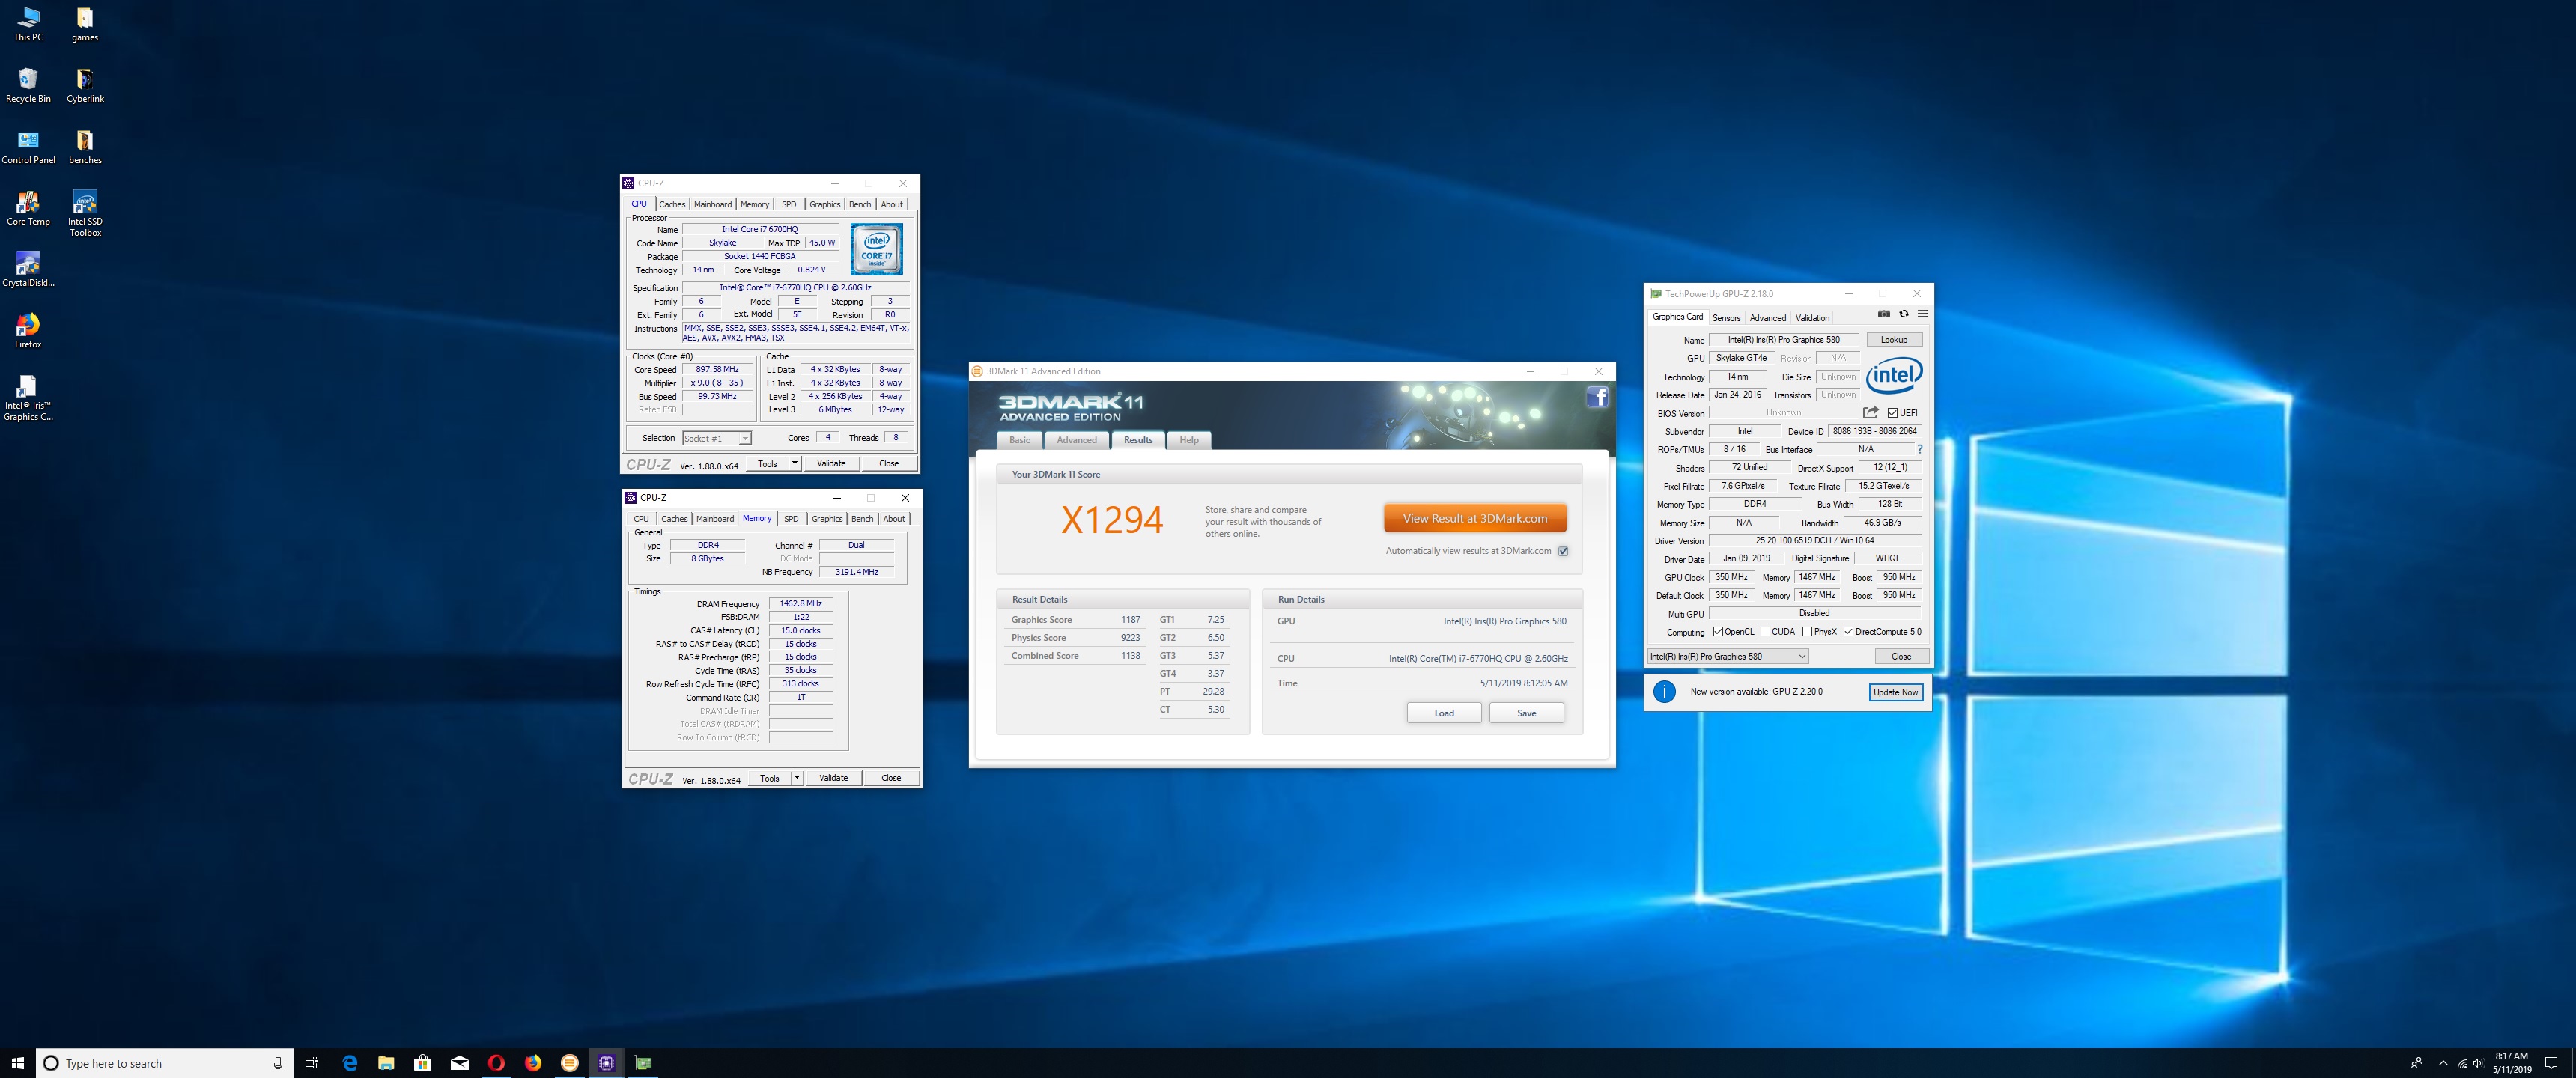This screenshot has height=1078, width=2576.
Task: Uncheck automatically view results at 3DMark.com
Action: 1563,551
